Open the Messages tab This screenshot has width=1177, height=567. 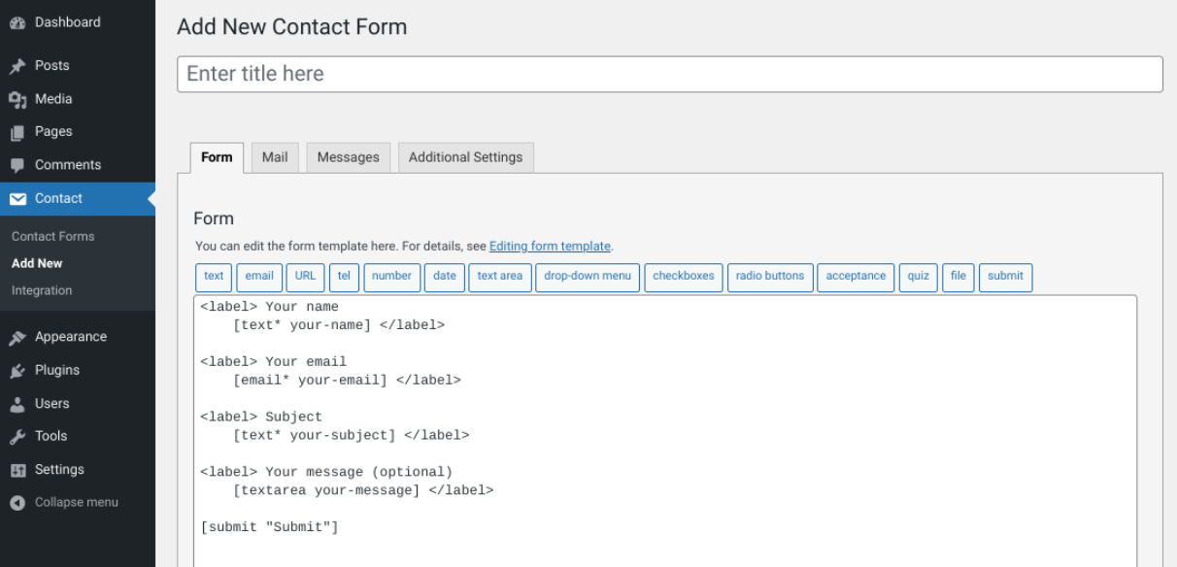348,157
